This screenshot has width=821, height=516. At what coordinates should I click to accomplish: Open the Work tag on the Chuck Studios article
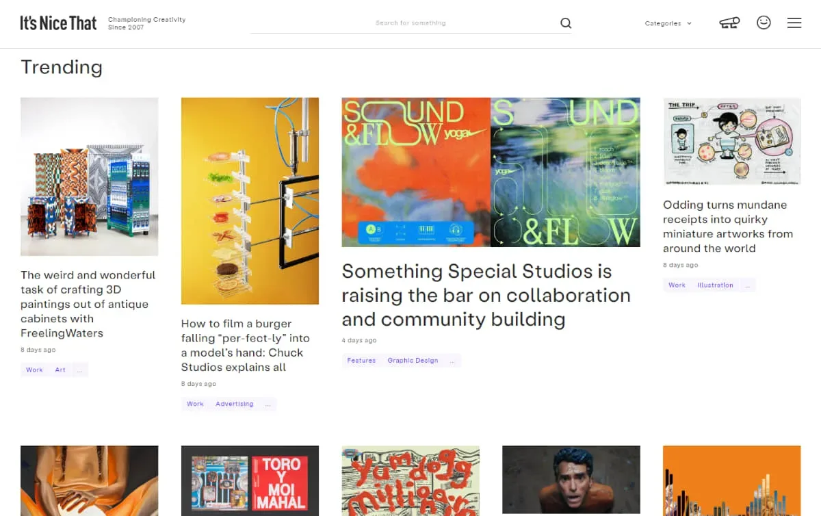pos(195,404)
